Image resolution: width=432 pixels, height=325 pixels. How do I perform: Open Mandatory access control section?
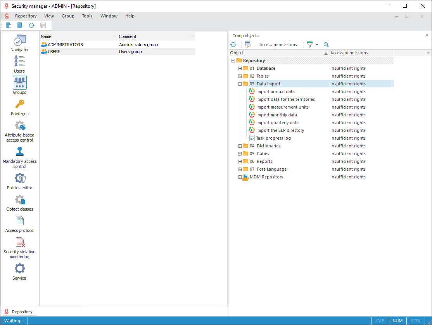point(19,157)
